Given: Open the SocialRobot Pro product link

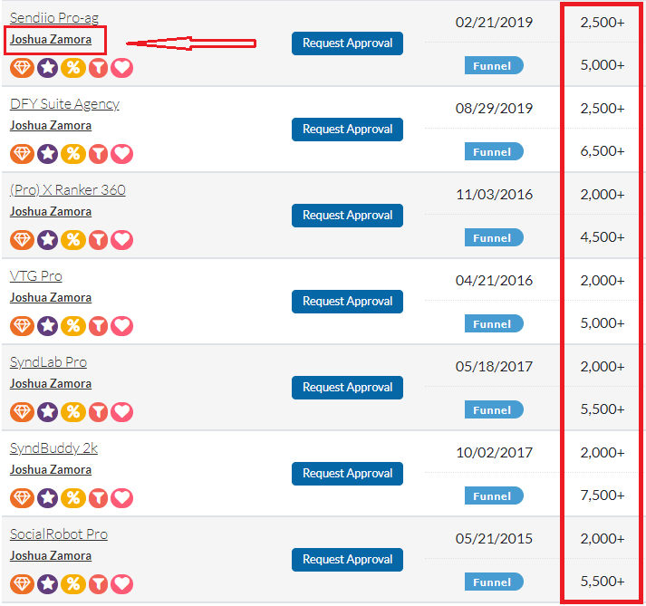Looking at the screenshot, I should [x=59, y=534].
